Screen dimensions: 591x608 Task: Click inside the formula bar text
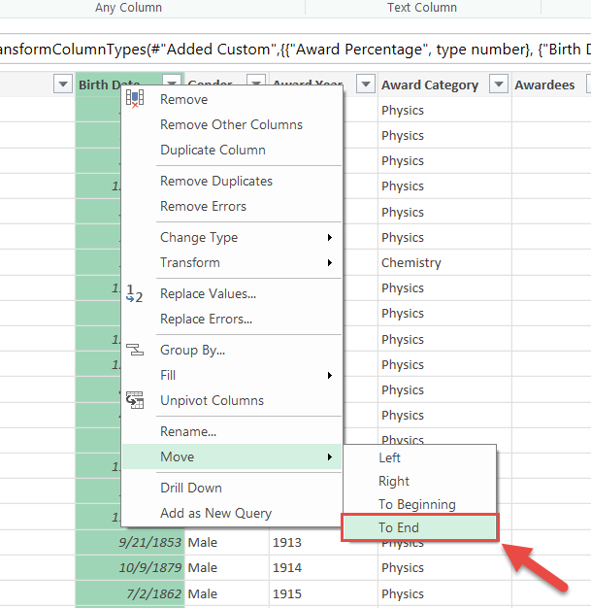[291, 49]
